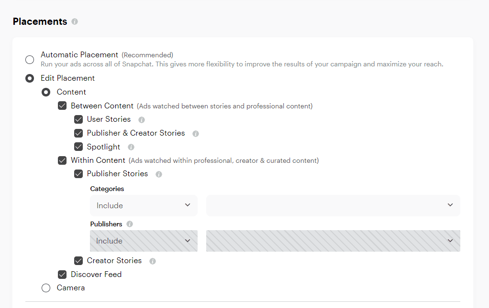Expand the Publishers selection dropdown
Viewport: 489px width, 308px height.
333,241
